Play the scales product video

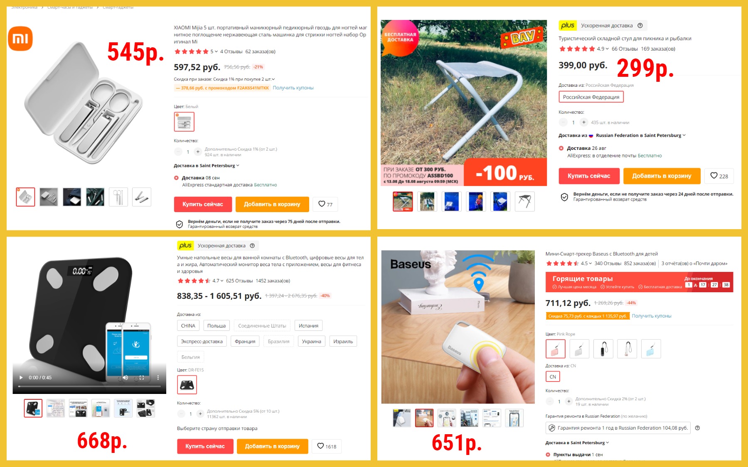tap(21, 377)
